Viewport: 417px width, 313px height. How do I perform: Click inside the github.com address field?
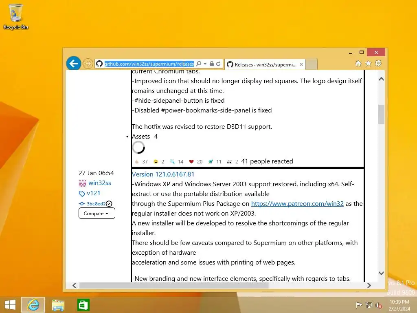149,64
